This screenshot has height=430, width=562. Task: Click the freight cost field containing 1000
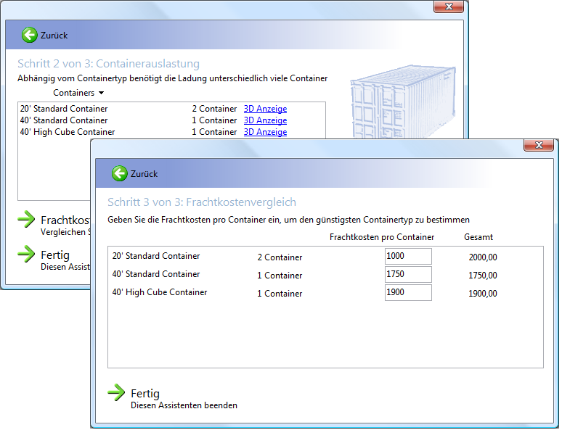408,256
